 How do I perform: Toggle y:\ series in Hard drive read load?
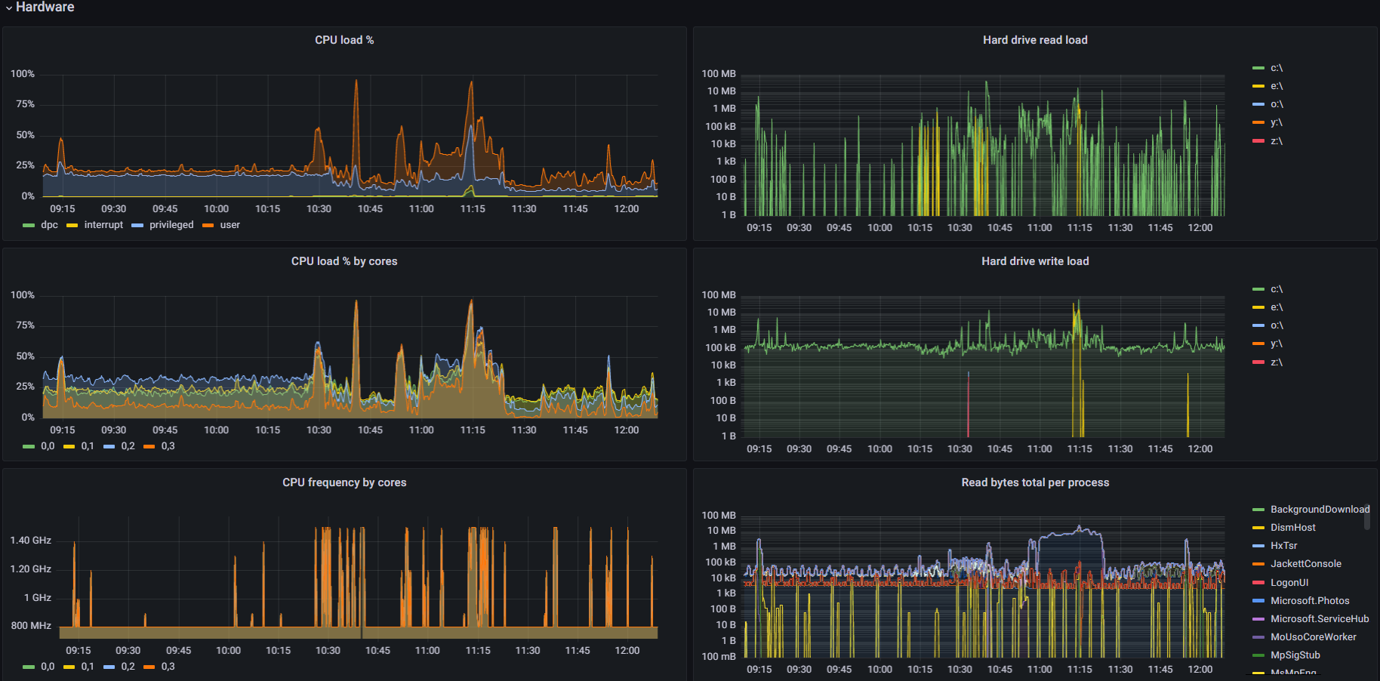pos(1277,122)
